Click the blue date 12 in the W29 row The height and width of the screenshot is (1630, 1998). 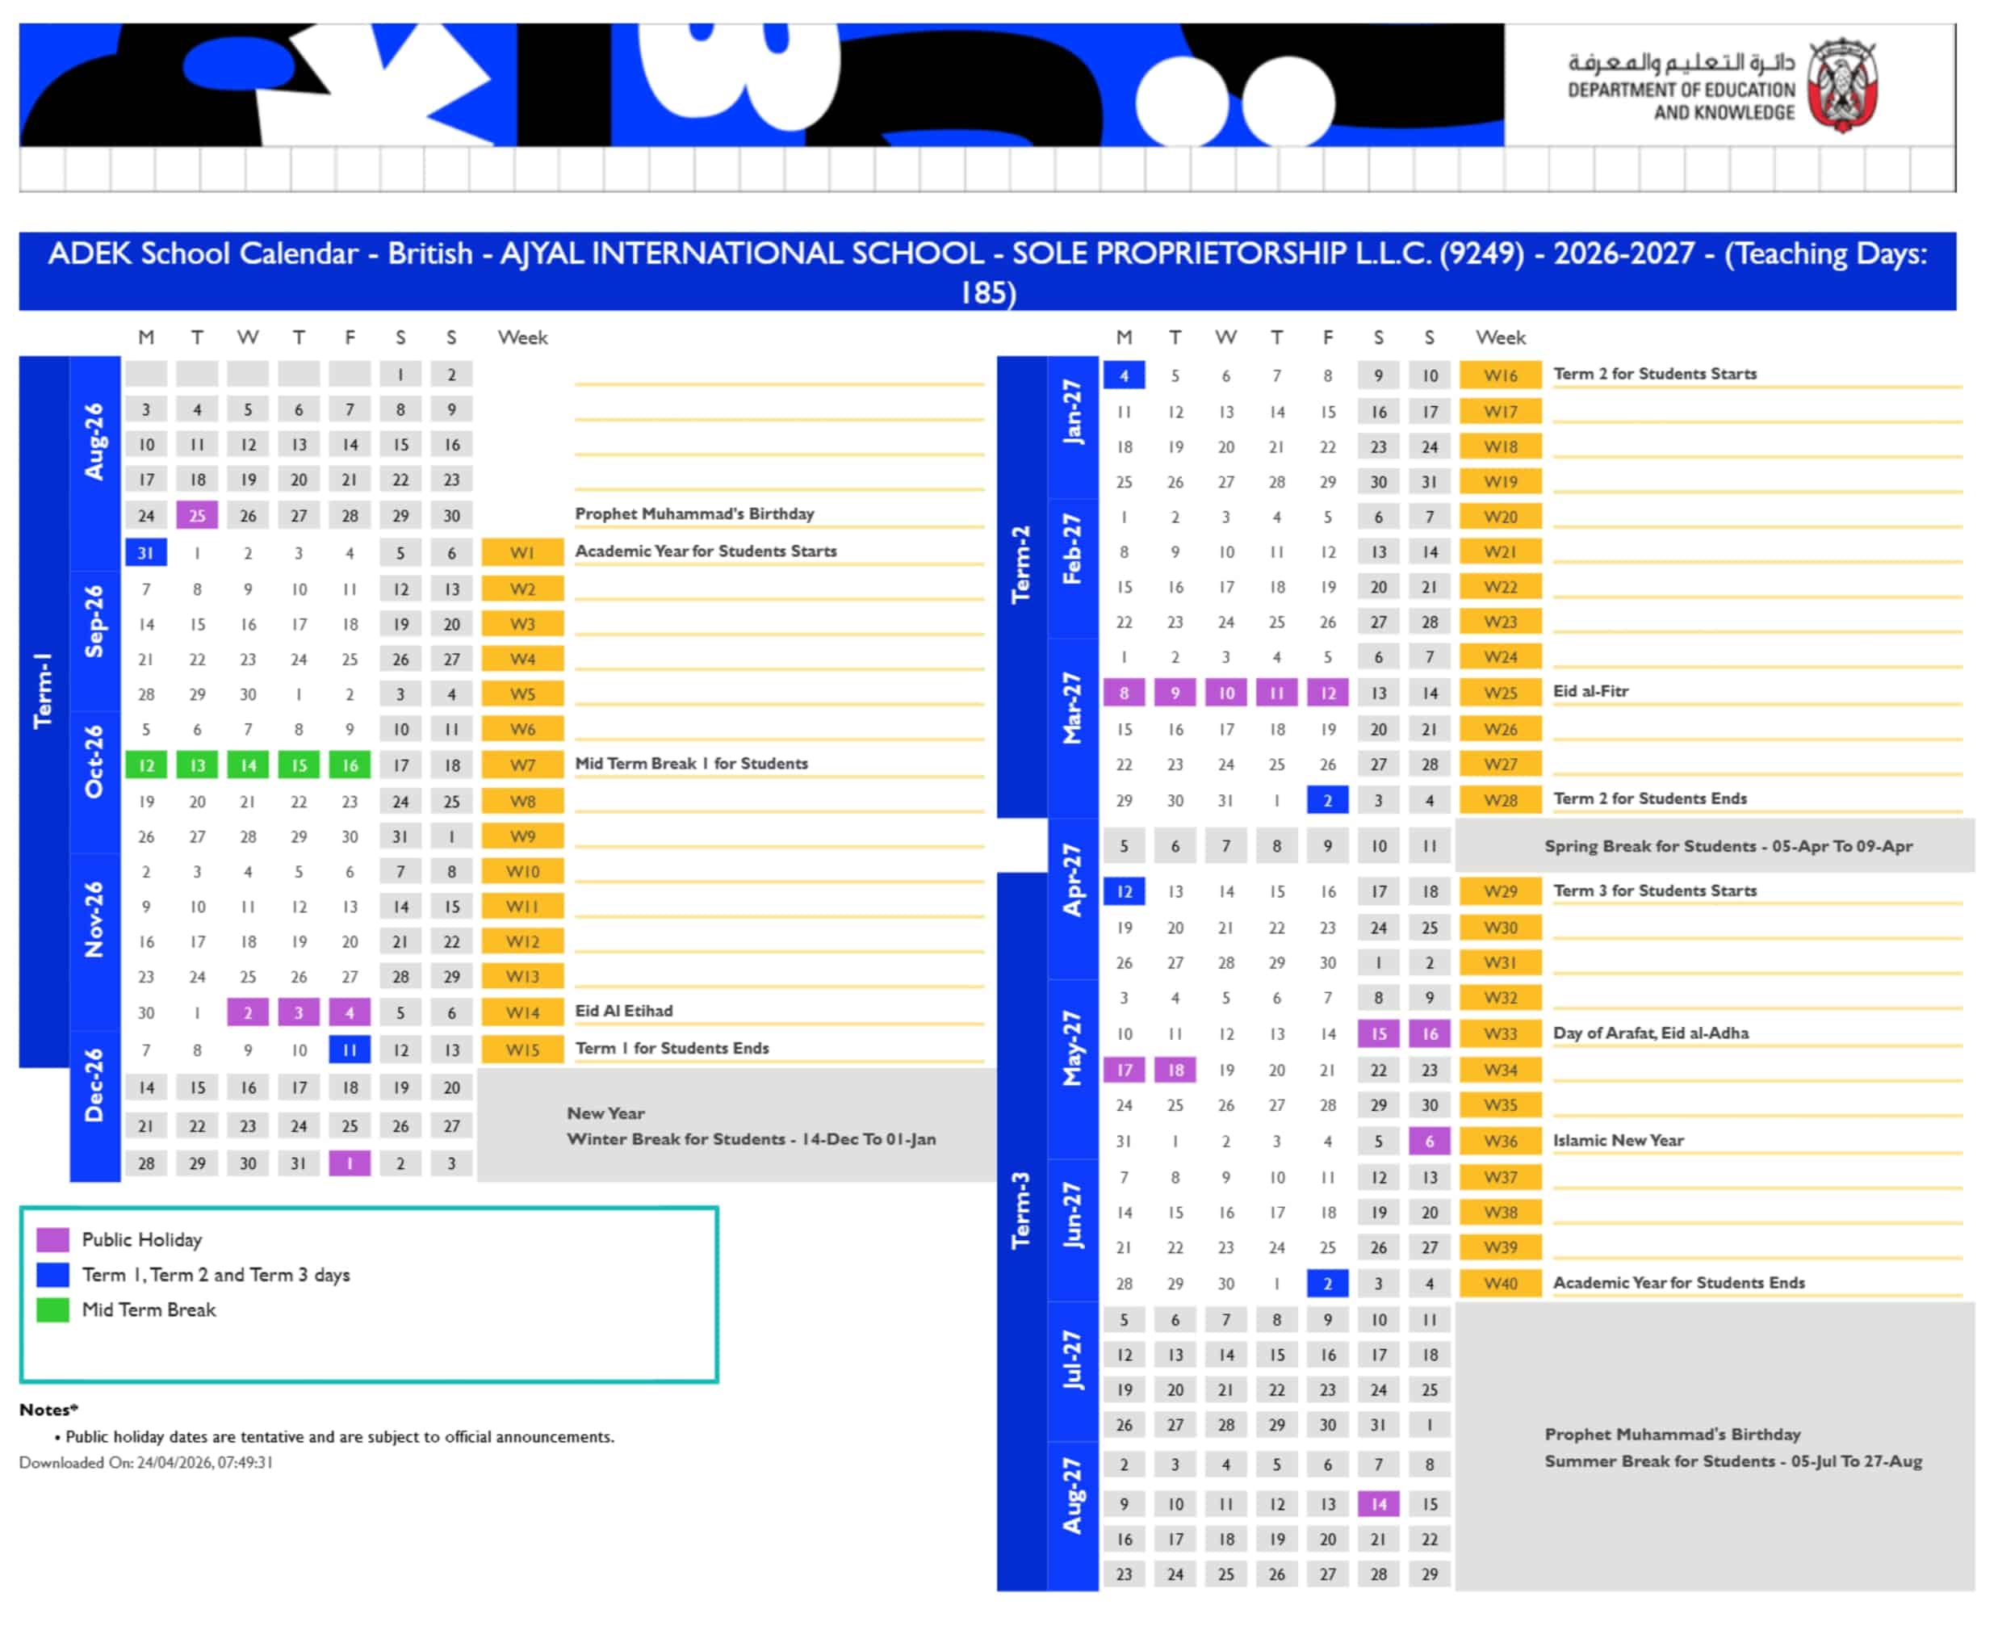(x=1124, y=891)
